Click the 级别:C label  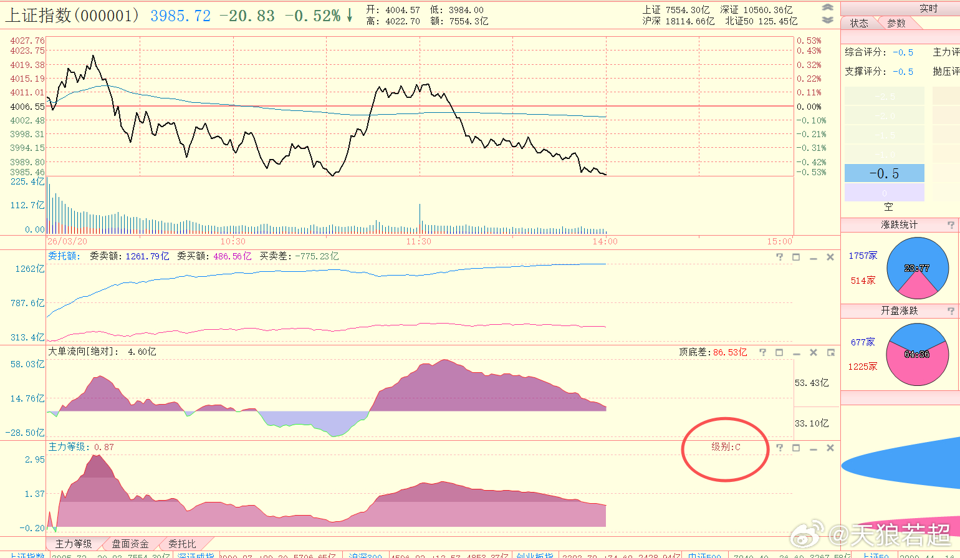(726, 447)
